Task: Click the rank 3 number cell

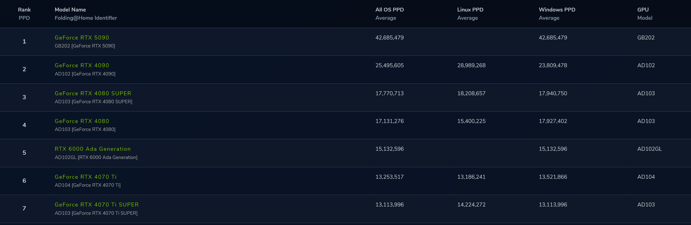Action: coord(24,97)
